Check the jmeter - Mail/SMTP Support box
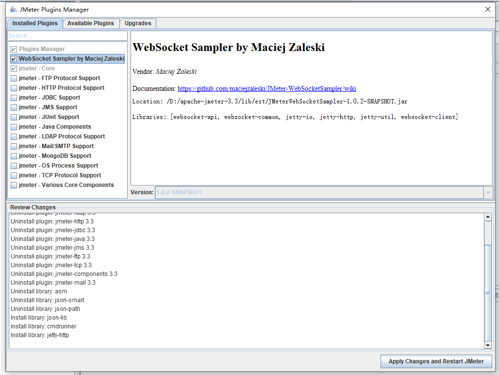This screenshot has height=375, width=499. [14, 146]
